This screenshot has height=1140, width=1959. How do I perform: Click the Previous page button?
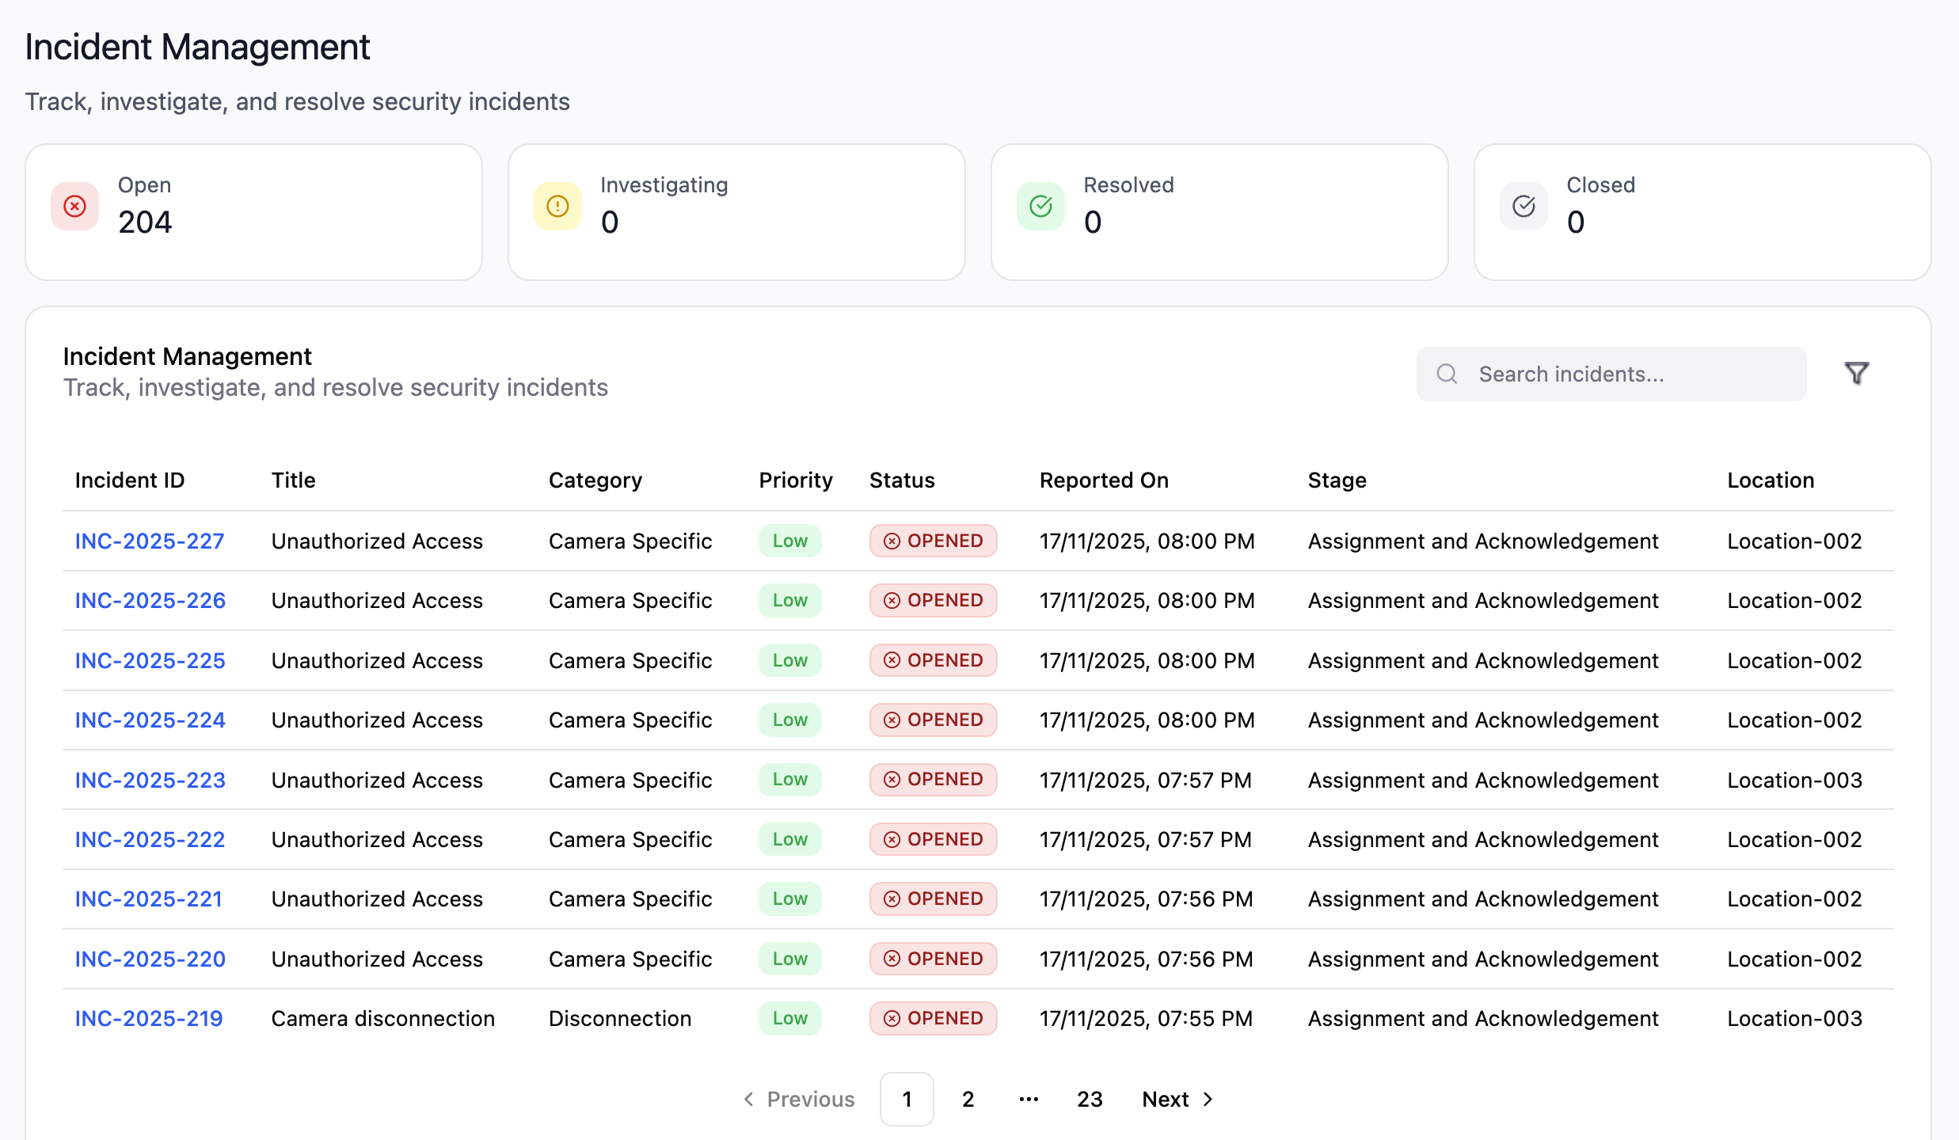[x=799, y=1099]
